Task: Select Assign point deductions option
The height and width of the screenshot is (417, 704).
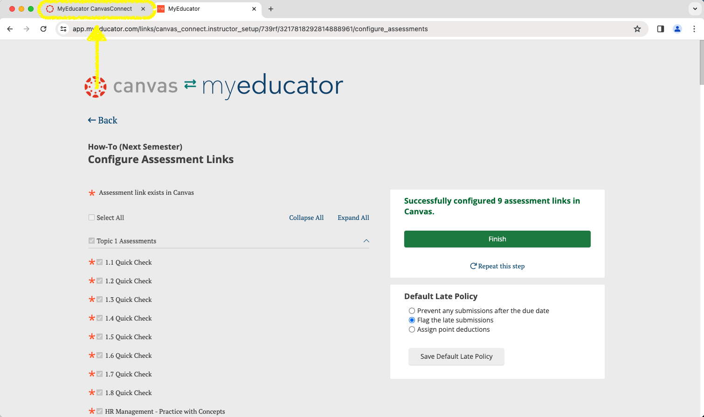Action: pos(412,329)
